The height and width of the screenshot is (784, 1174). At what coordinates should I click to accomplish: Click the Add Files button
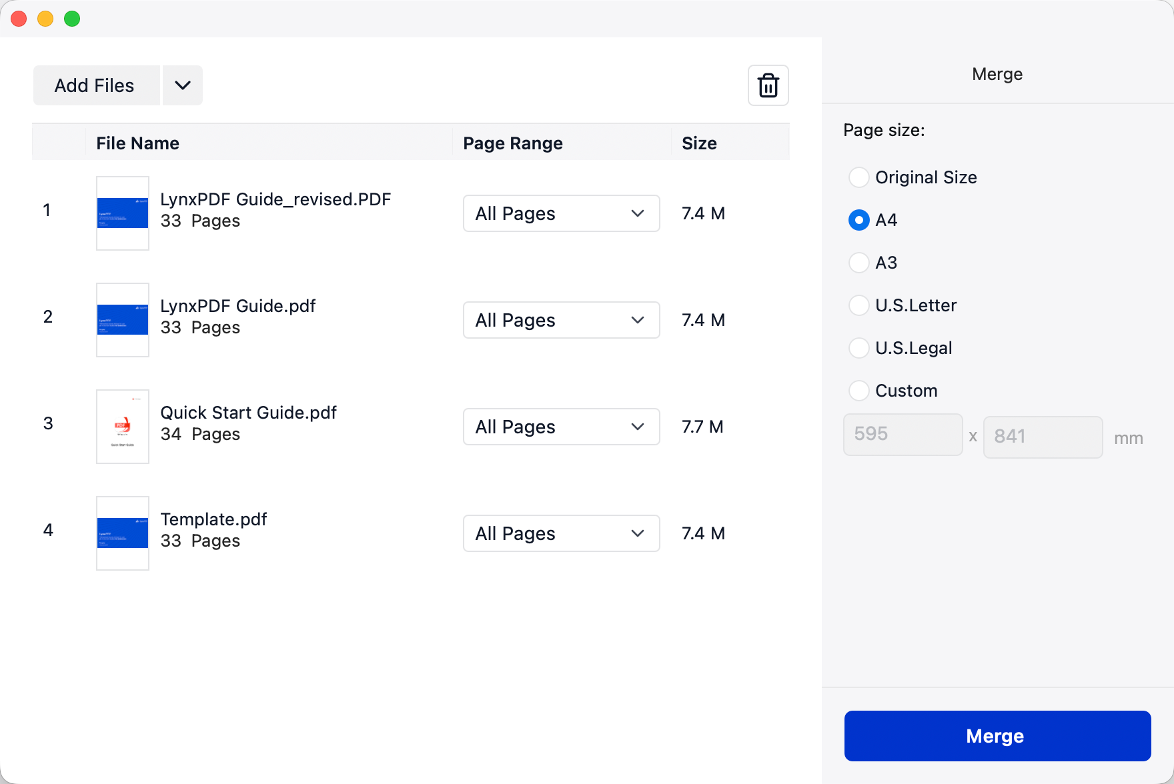pyautogui.click(x=96, y=85)
